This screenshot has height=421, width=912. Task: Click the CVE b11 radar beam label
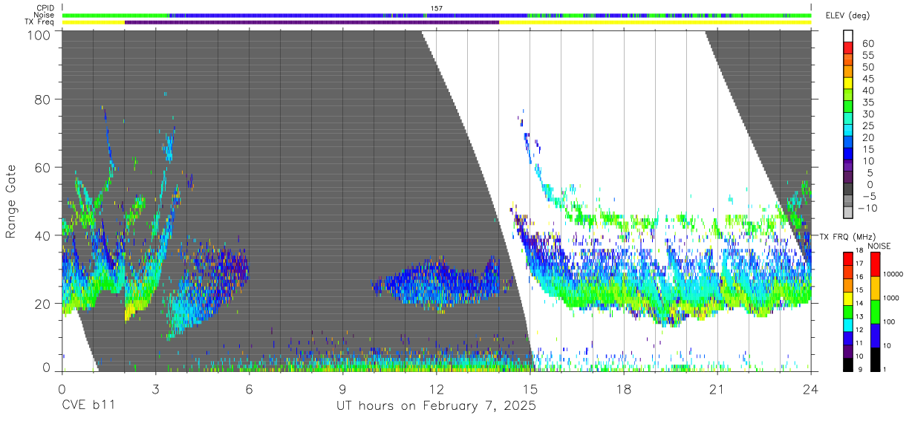[x=88, y=407]
